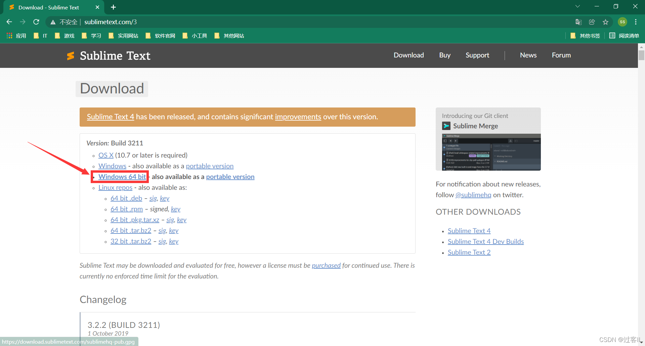Image resolution: width=645 pixels, height=346 pixels.
Task: Download the OS X build
Action: tap(106, 155)
